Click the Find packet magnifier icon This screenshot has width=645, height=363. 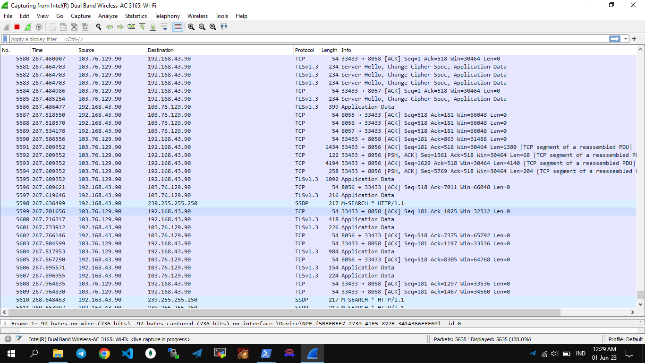(99, 27)
